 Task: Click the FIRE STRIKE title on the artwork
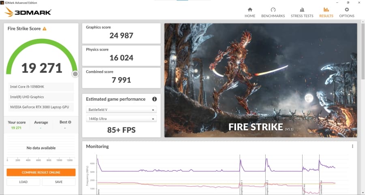pyautogui.click(x=255, y=127)
